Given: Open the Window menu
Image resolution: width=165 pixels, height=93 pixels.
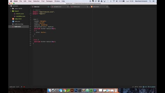Looking at the screenshot, I should (x=57, y=1).
